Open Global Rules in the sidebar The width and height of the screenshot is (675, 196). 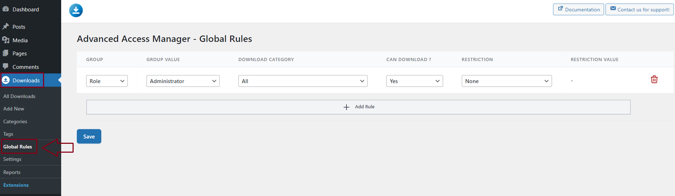pyautogui.click(x=18, y=147)
